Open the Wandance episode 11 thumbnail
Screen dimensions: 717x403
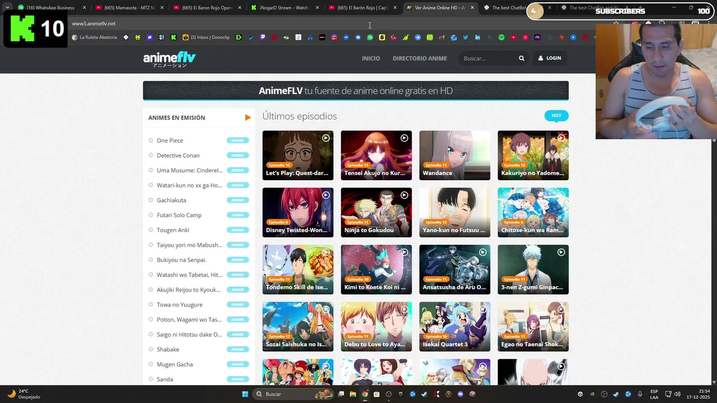[454, 155]
